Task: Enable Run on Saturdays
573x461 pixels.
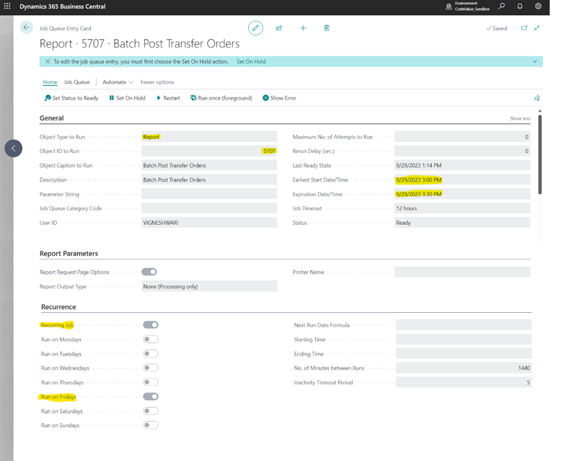Action: pos(151,411)
